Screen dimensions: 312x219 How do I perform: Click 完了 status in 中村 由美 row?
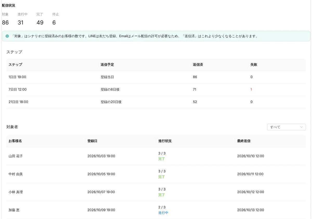pos(161,177)
